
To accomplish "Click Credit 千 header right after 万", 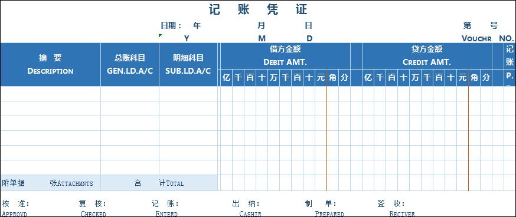I will (427, 78).
